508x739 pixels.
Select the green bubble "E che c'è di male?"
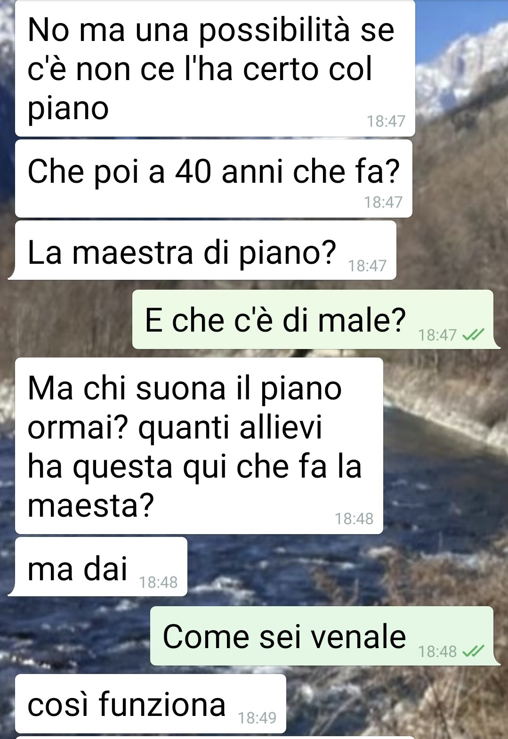pyautogui.click(x=315, y=319)
